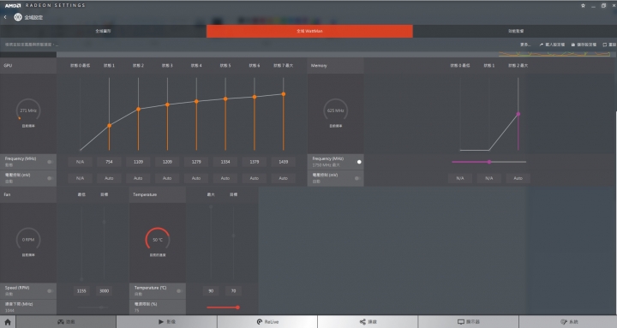The width and height of the screenshot is (617, 328).
Task: Select the Global WattMan tab
Action: click(309, 31)
